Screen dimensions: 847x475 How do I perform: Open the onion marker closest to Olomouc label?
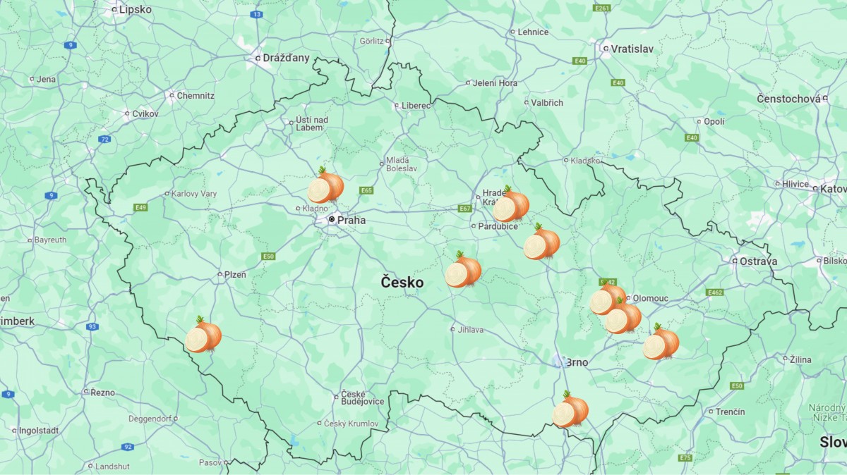[608, 297]
